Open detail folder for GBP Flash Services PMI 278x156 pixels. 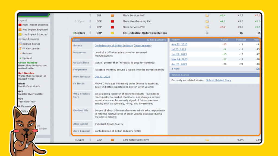[x=207, y=27]
